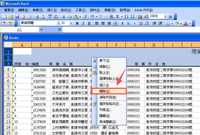Click the AutoSum sigma icon

117,17
